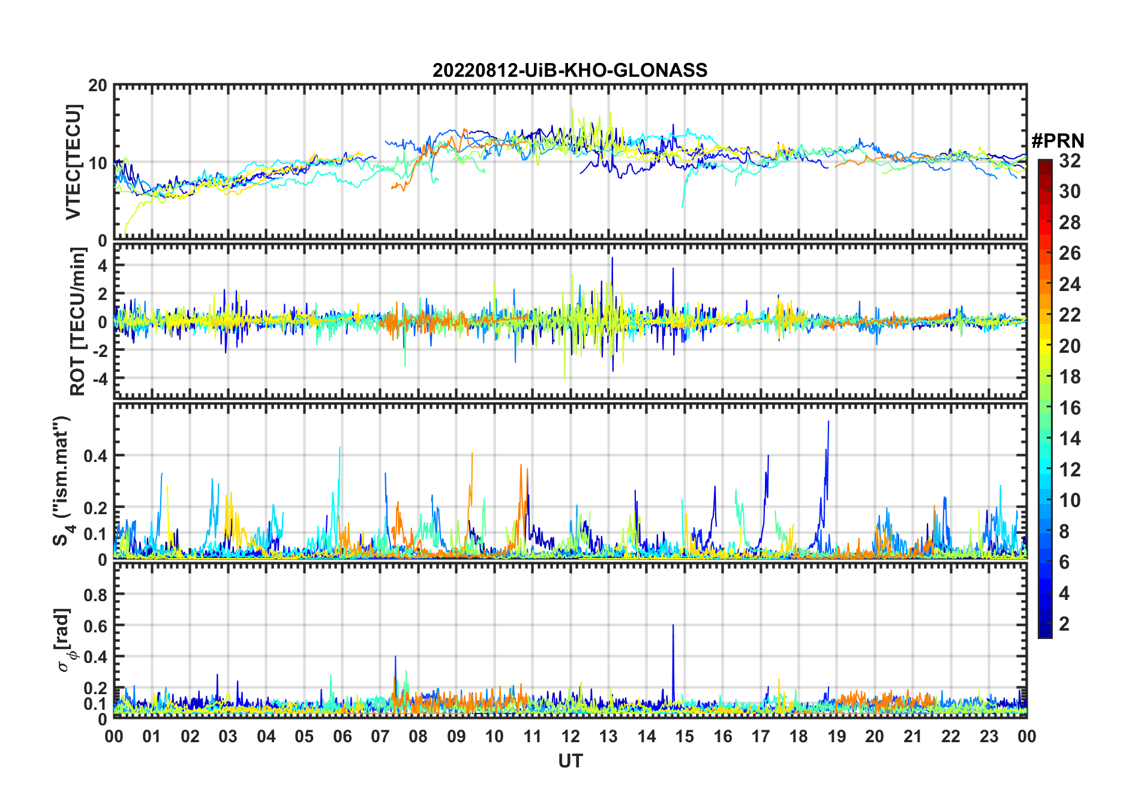Click x-axis tick label 23

click(989, 737)
